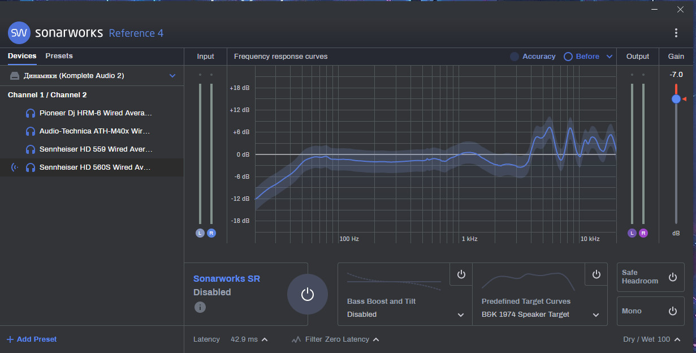Screen dimensions: 696x353
Task: Switch to the Devices tab
Action: 22,56
